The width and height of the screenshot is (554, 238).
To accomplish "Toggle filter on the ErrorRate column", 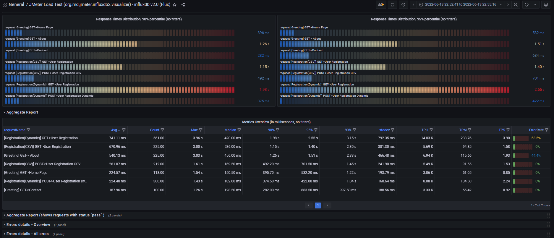I will pyautogui.click(x=547, y=130).
